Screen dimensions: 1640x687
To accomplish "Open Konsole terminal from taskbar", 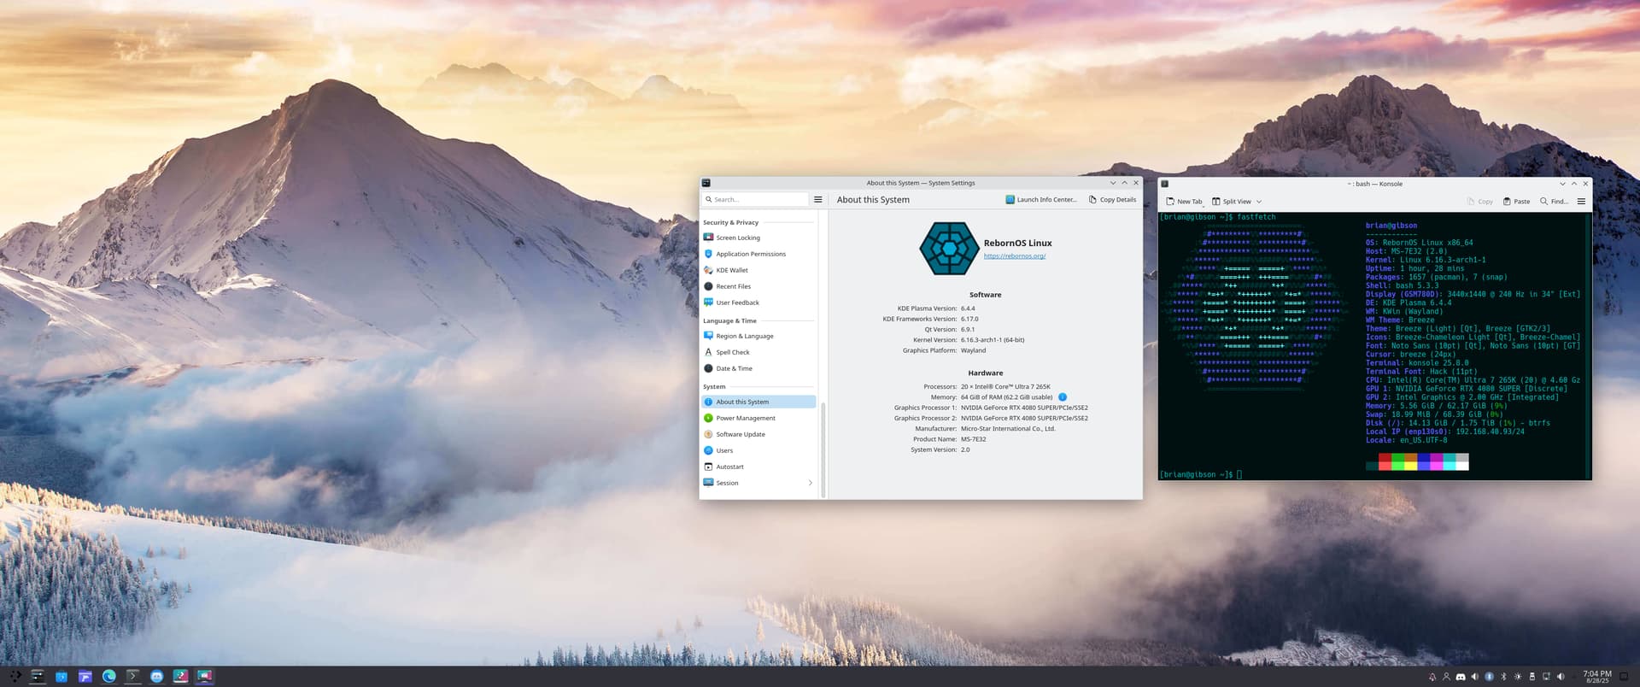I will [133, 676].
